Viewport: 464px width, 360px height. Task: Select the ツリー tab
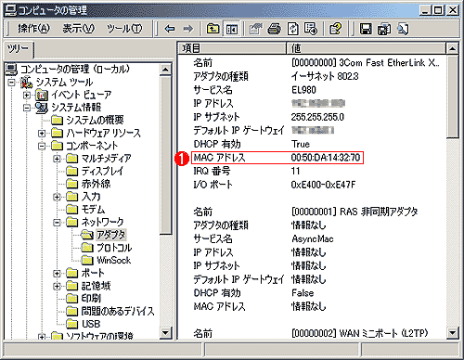19,49
